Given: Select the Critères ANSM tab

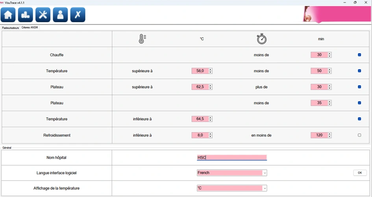Looking at the screenshot, I should click(x=30, y=28).
